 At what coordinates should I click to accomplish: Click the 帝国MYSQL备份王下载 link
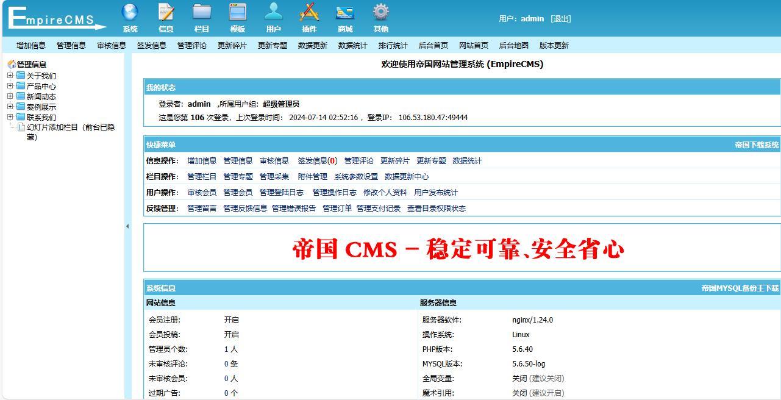pyautogui.click(x=740, y=288)
